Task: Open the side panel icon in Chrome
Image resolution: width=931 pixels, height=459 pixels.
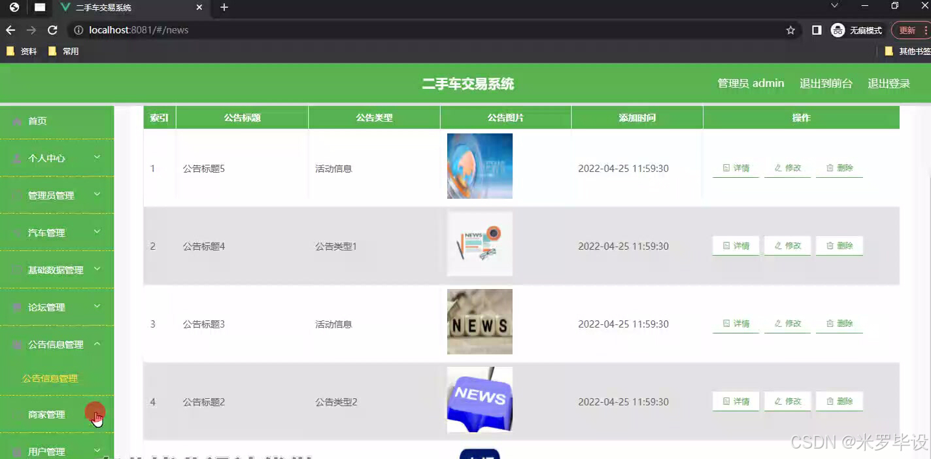Action: [817, 30]
